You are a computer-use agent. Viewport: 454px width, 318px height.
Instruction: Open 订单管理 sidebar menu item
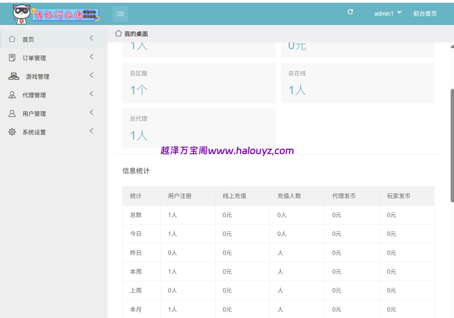point(53,57)
